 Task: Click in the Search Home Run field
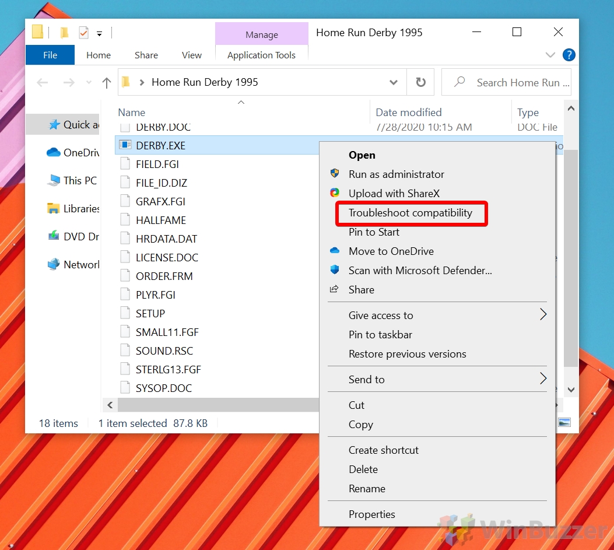[506, 82]
